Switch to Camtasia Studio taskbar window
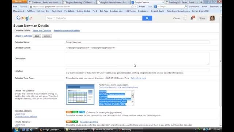The height and width of the screenshot is (132, 234). point(77,129)
